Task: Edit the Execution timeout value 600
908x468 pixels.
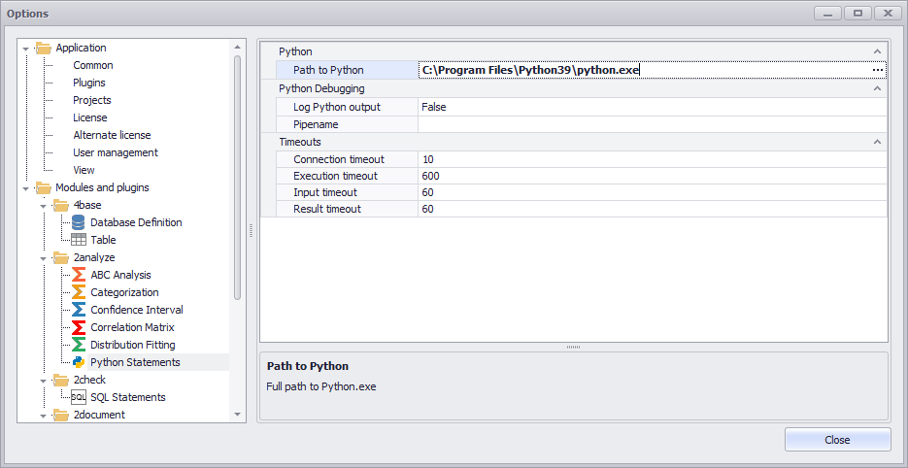Action: (652, 176)
